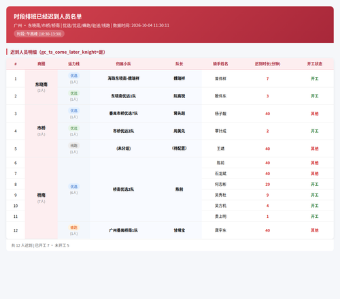Click the 队长 column header
340x299 pixels.
coord(179,64)
